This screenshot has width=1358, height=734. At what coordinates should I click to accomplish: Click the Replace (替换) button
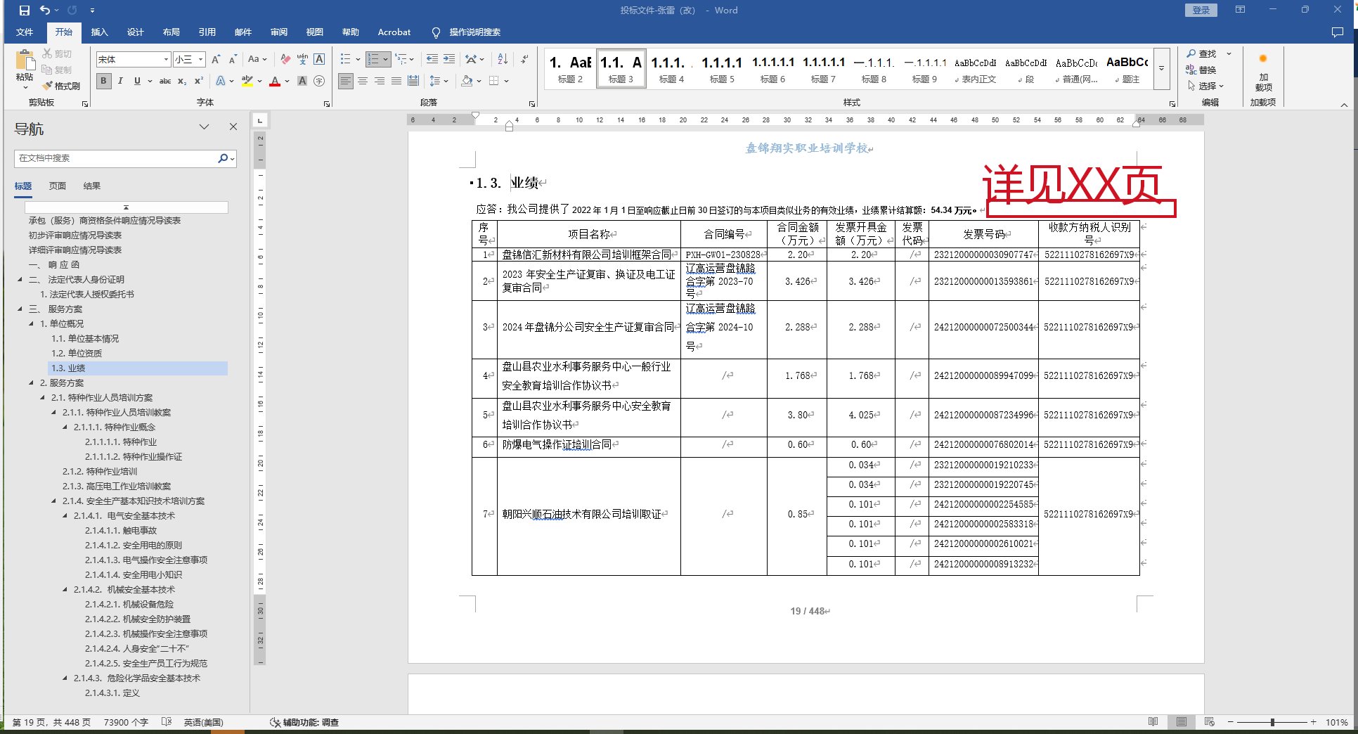tap(1201, 70)
